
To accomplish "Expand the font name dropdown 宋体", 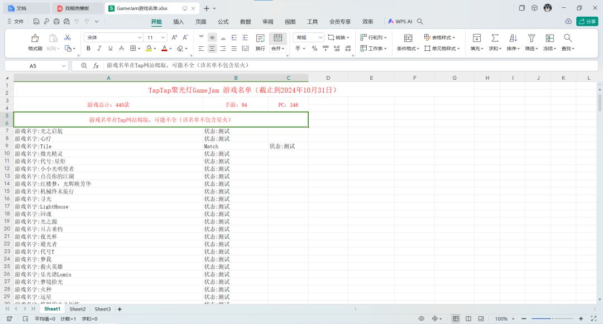I will 139,37.
